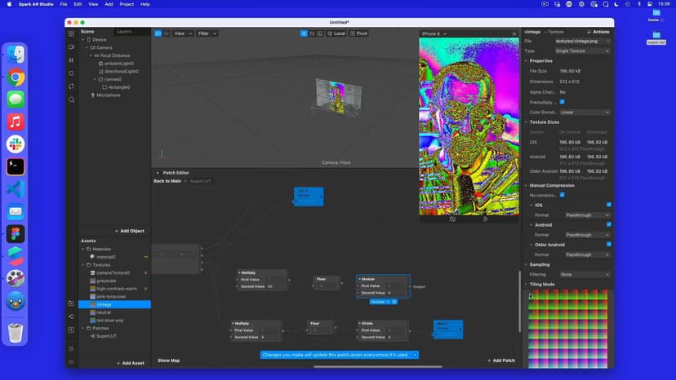This screenshot has width=676, height=380.
Task: Select the Microphone scene object
Action: click(109, 95)
